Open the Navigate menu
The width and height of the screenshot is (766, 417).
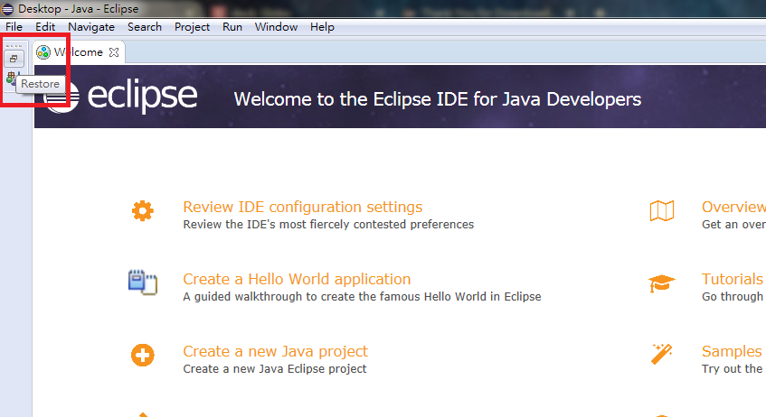point(91,27)
